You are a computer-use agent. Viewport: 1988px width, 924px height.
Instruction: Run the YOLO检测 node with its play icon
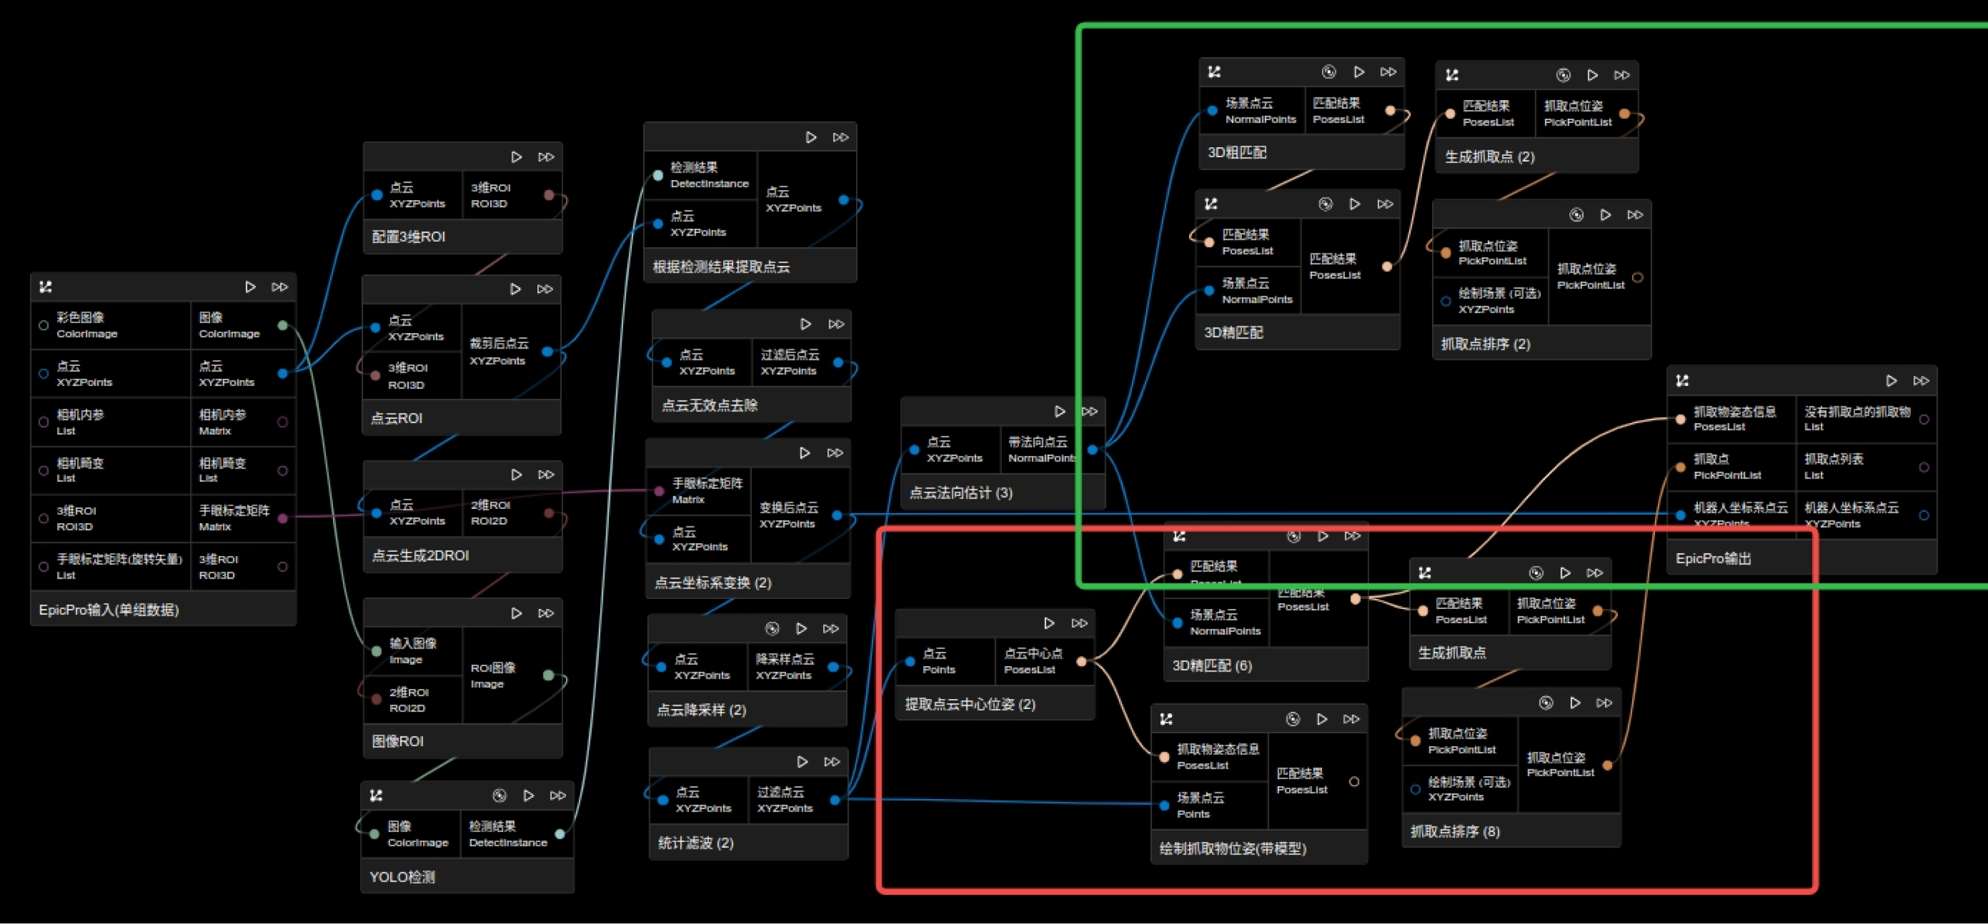pos(529,795)
